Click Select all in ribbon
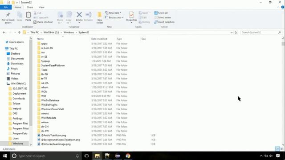This screenshot has height=160, width=285. 161,13
